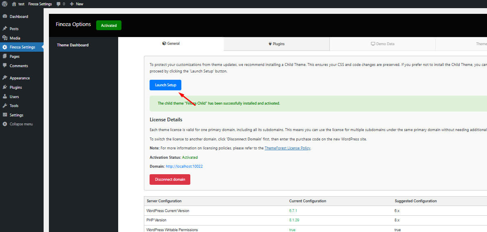Click the suggested 6.x WordPress value
Image resolution: width=487 pixels, height=232 pixels.
coord(397,210)
